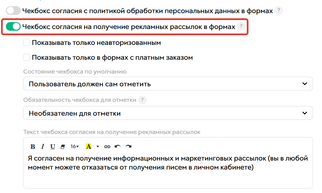Click label 'Обязательность чекбокса для отметки'
322x193 pixels.
click(x=80, y=100)
